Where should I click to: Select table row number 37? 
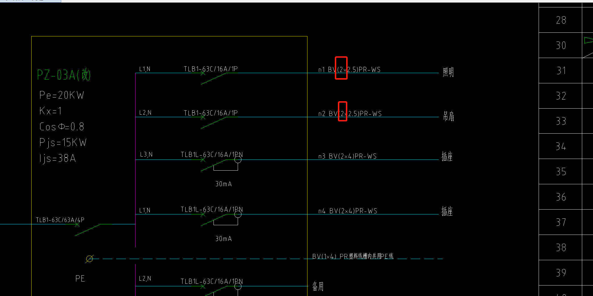point(561,222)
